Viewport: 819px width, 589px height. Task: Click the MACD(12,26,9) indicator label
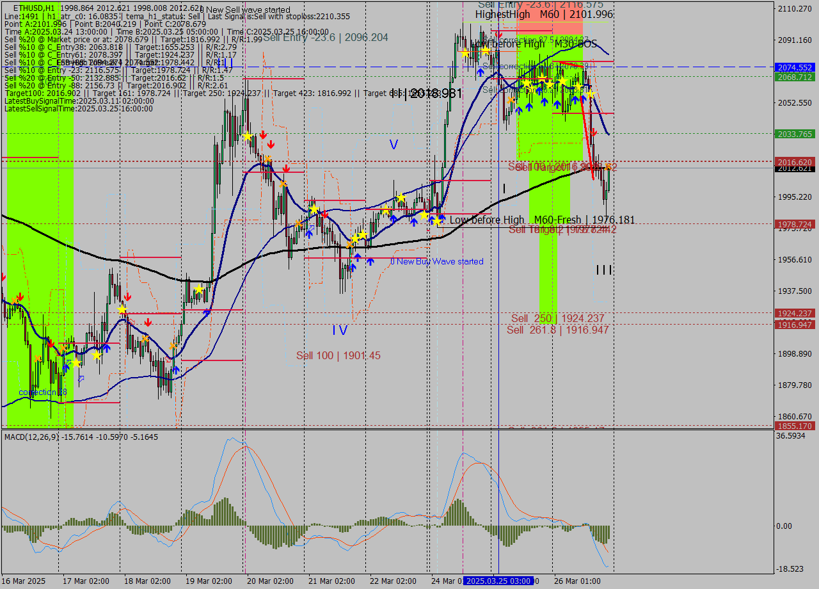[41, 437]
